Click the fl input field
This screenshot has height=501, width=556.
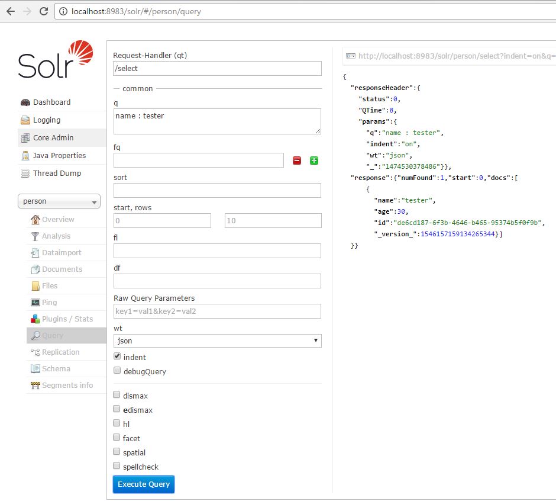[x=217, y=250]
